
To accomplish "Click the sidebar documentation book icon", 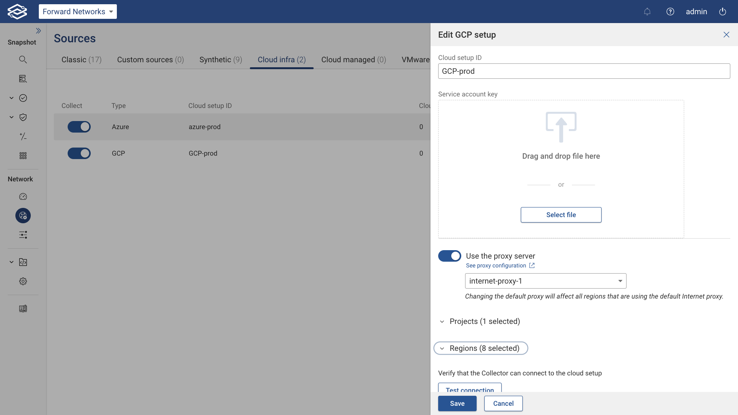I will (23, 309).
